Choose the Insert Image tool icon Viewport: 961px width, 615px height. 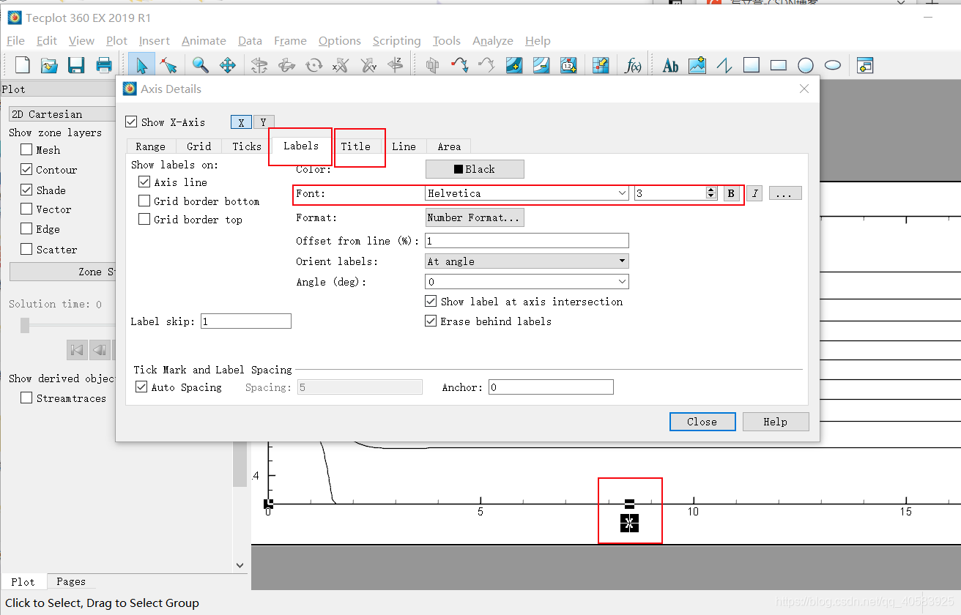click(697, 65)
